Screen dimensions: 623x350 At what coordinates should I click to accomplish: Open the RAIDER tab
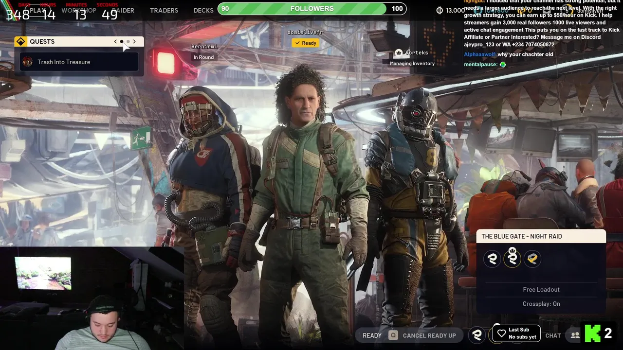(122, 10)
